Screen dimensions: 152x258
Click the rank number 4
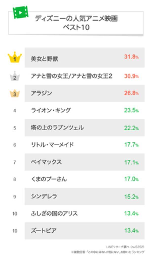(x=15, y=111)
